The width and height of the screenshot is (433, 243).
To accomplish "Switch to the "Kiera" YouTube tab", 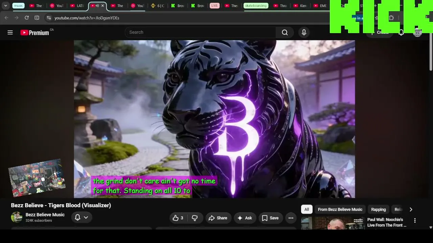I will (300, 6).
